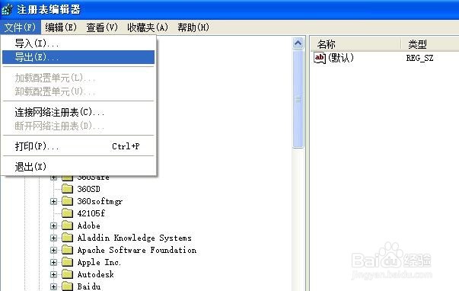
Task: Click the 名称 column header
Action: click(x=355, y=44)
